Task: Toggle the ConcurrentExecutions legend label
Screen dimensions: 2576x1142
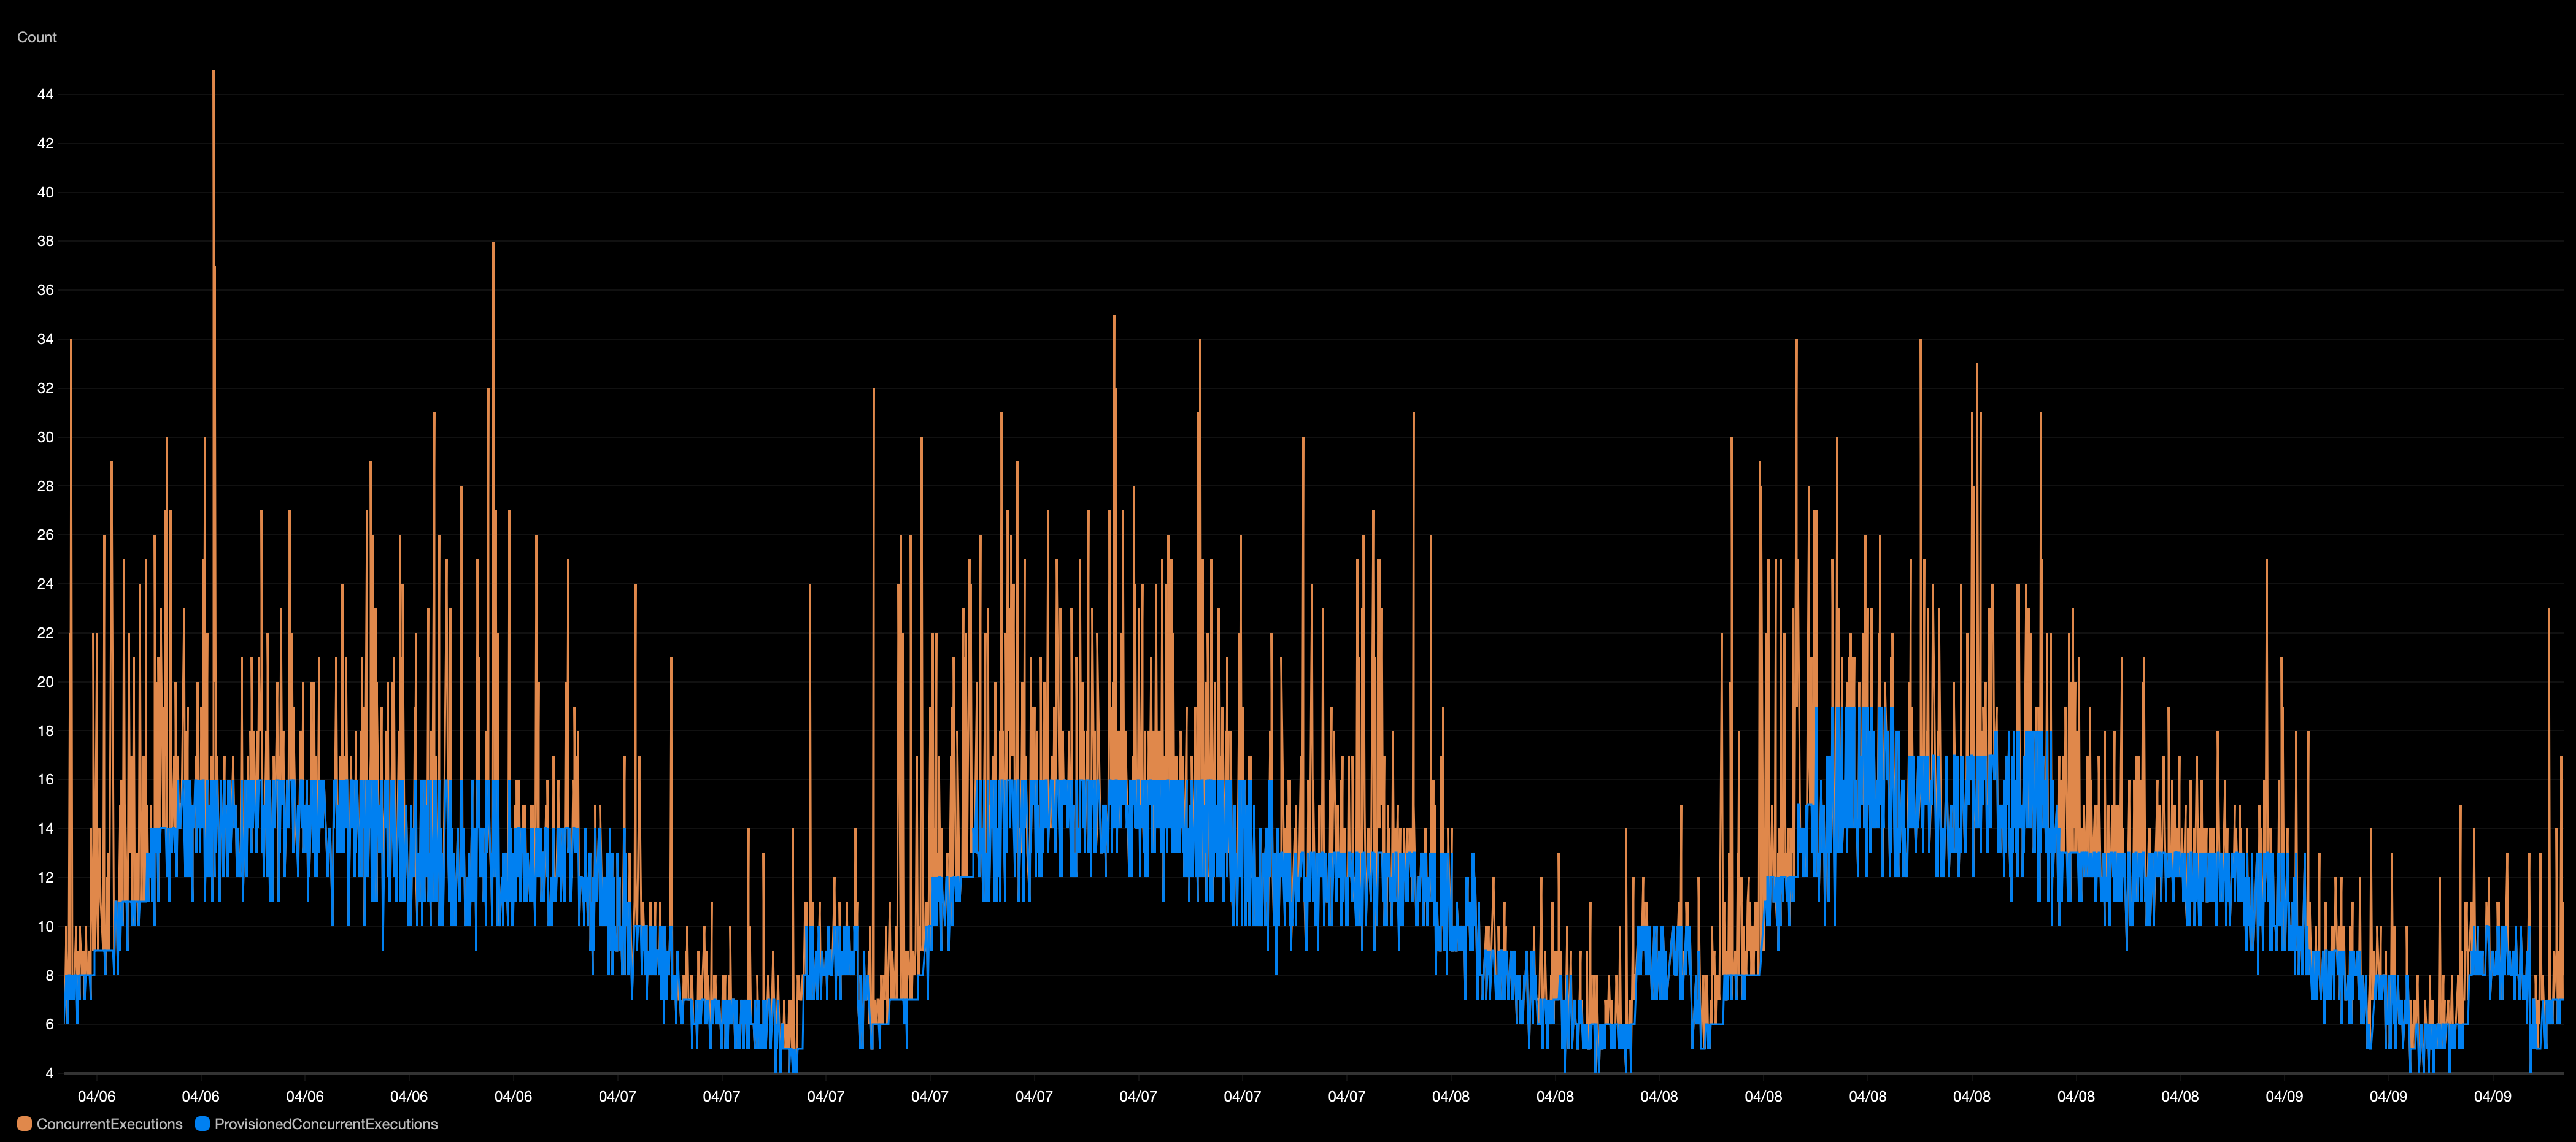Action: tap(110, 1124)
